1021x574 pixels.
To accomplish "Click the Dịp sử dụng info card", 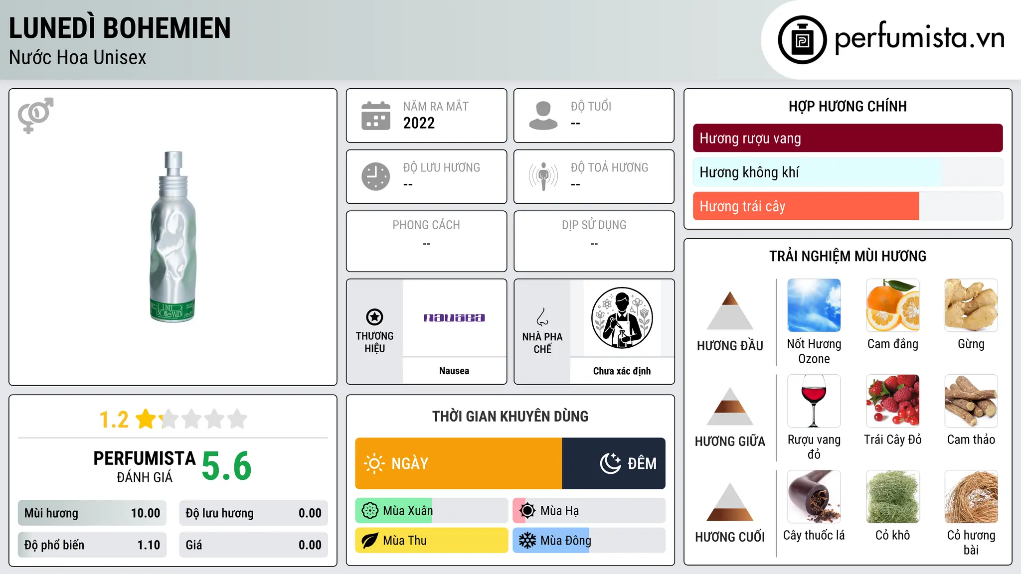I will [594, 241].
